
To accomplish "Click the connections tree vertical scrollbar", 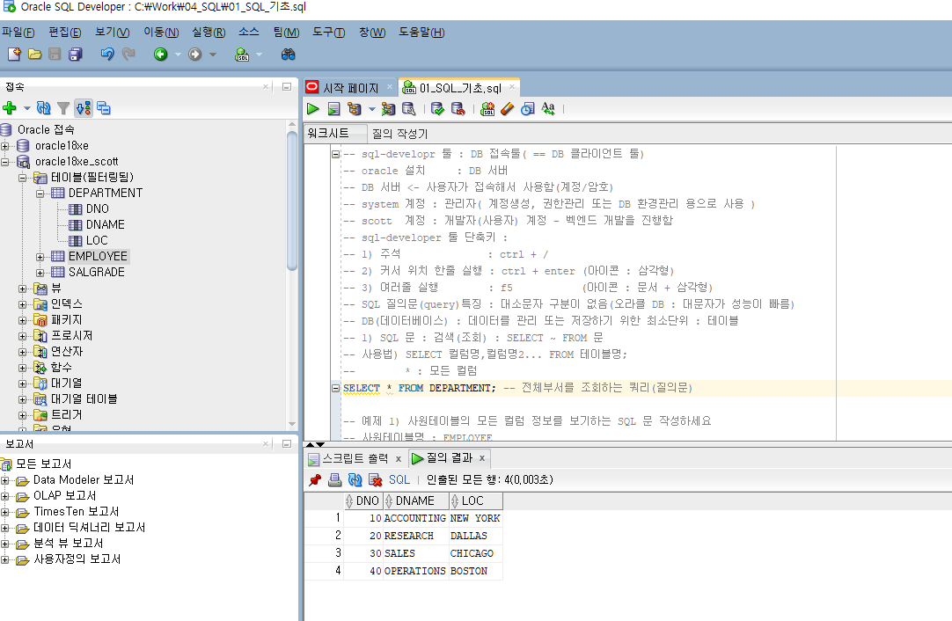I will (x=292, y=201).
